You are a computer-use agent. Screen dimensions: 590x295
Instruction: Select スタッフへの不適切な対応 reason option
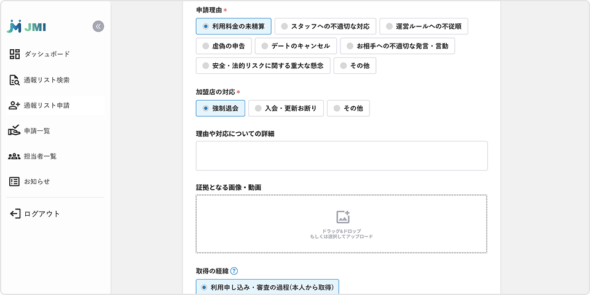[325, 26]
